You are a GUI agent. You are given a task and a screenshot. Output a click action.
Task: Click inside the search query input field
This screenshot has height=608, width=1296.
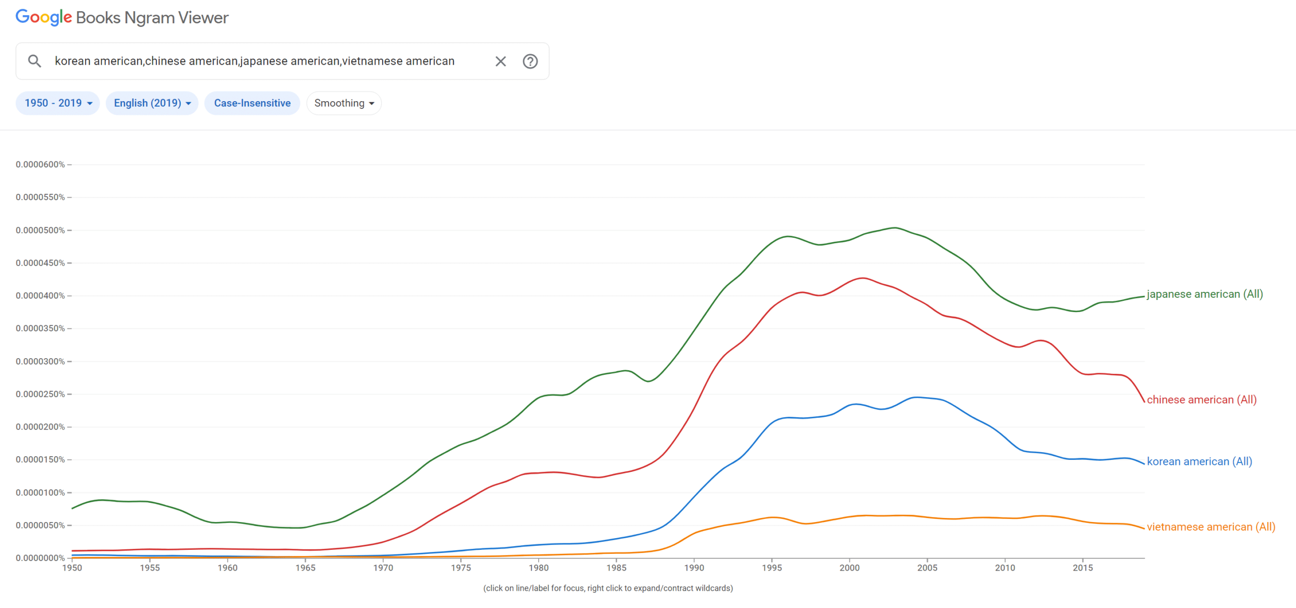tap(253, 61)
